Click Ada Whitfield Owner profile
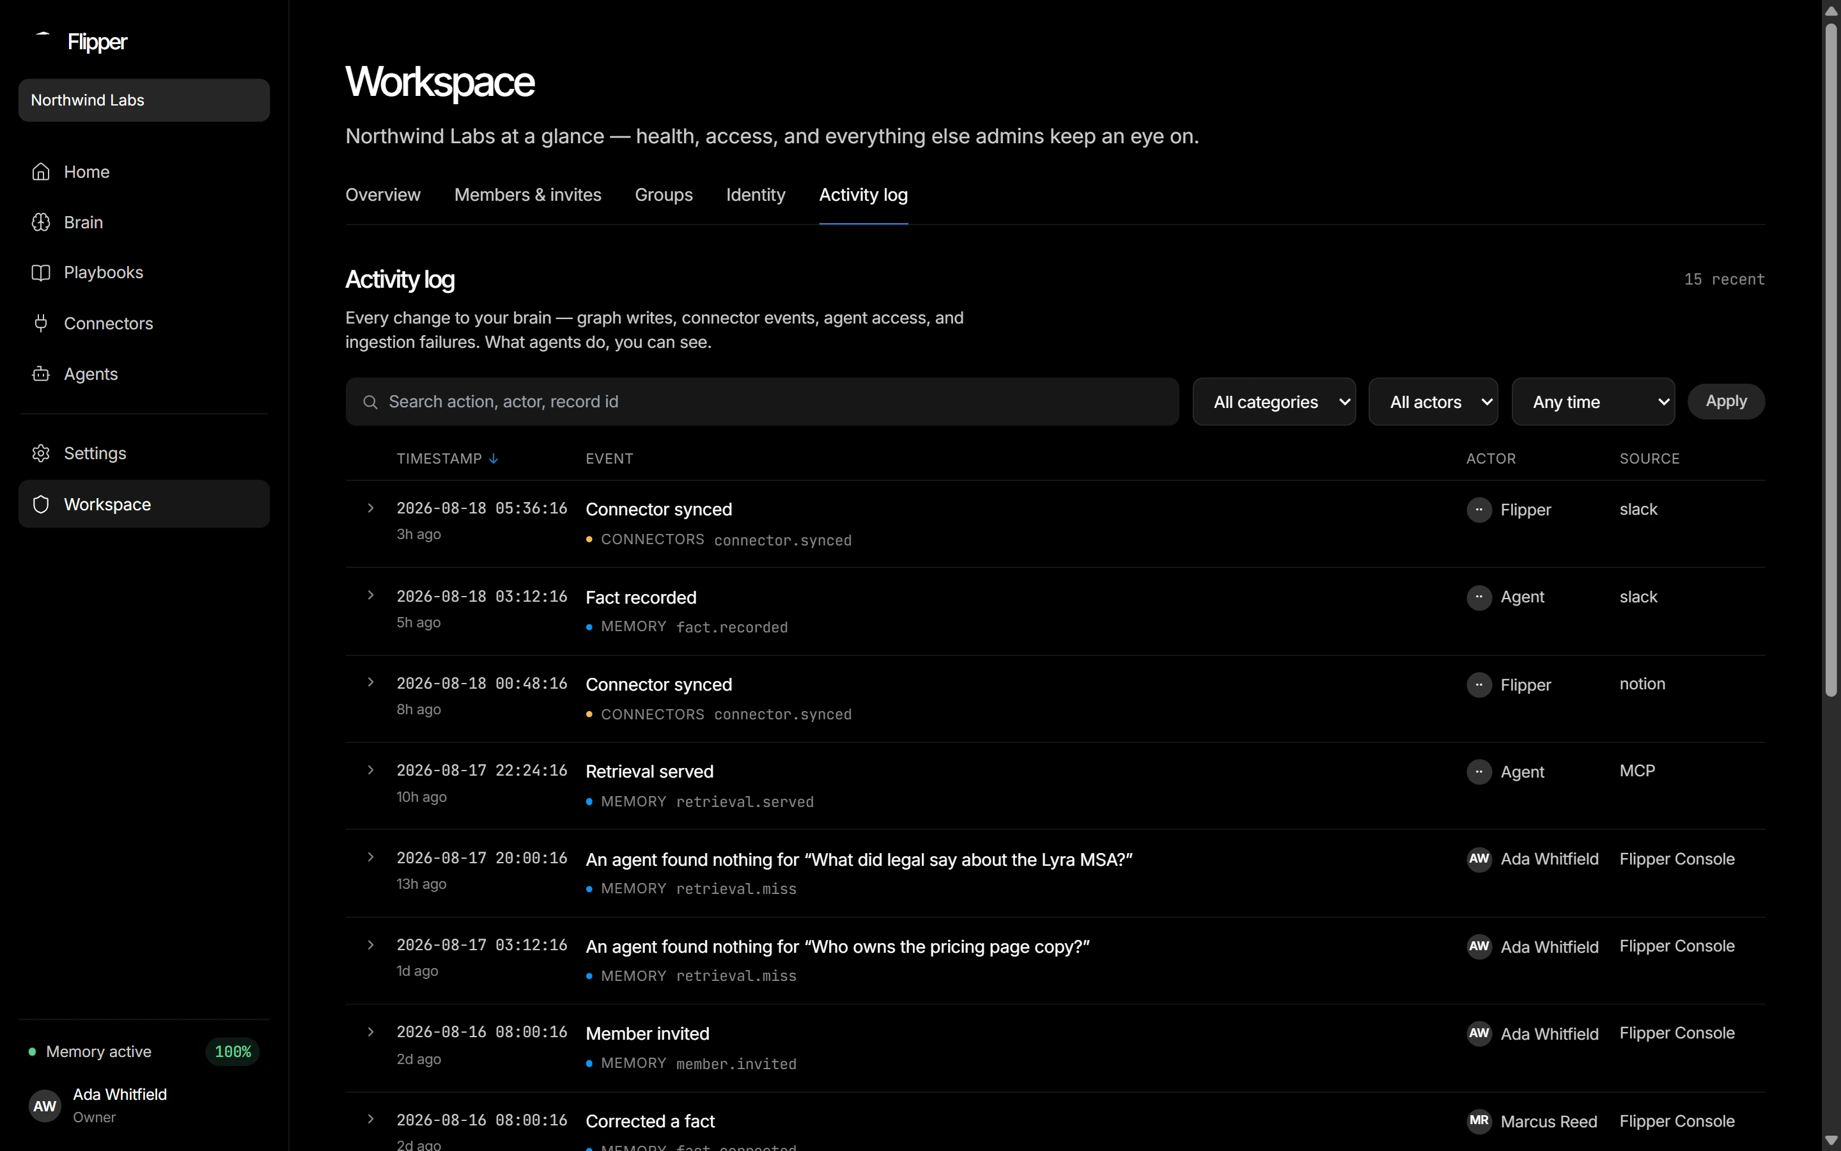Screen dimensions: 1841x1151 pos(144,1106)
